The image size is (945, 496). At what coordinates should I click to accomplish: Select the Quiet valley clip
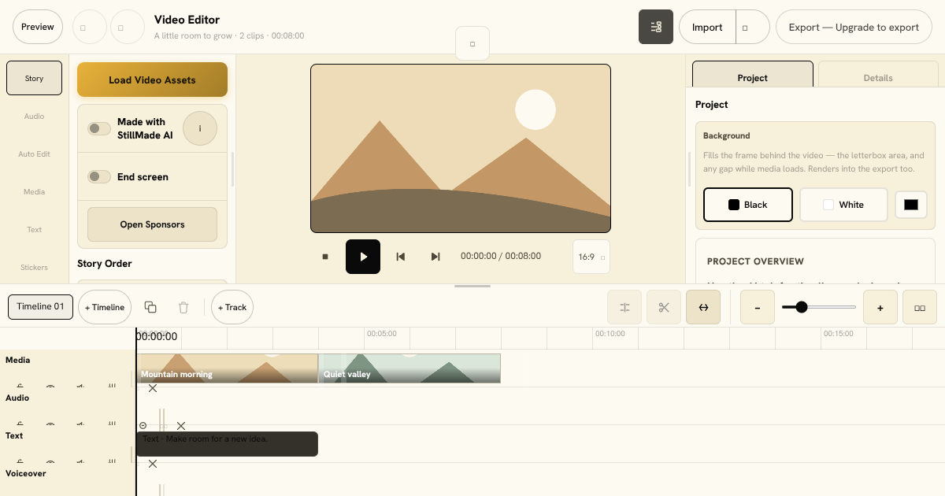[409, 368]
